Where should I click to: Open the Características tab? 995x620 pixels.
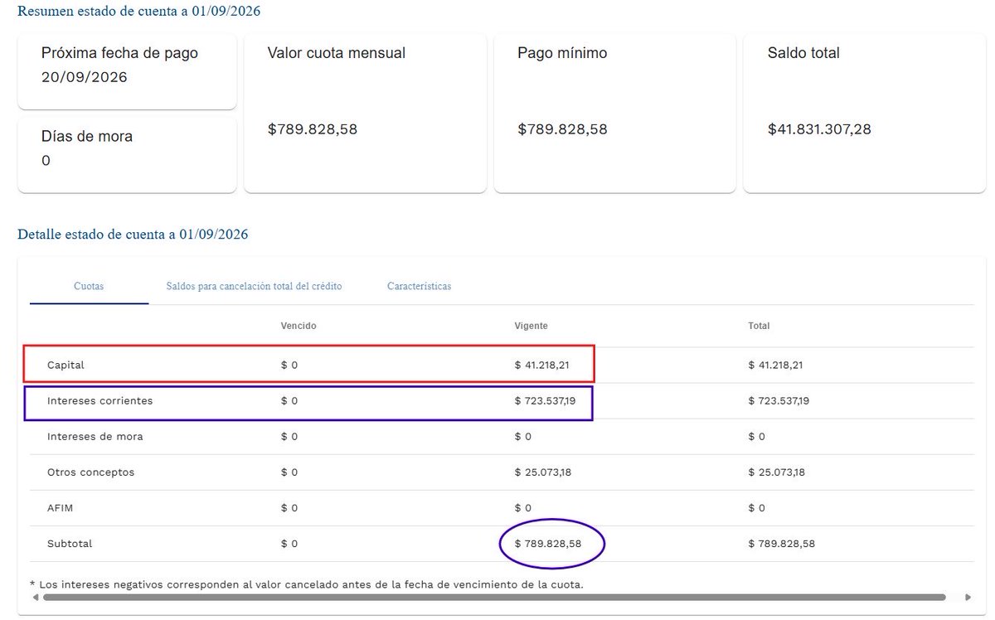click(419, 286)
